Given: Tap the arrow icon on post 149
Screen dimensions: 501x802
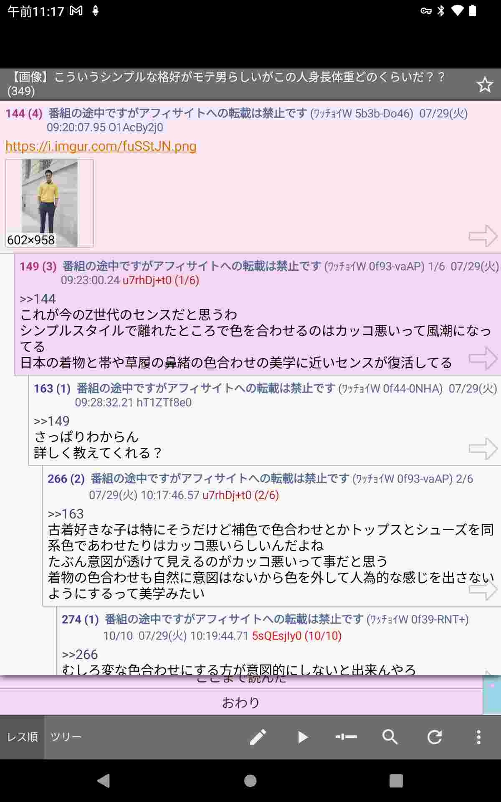Looking at the screenshot, I should [483, 358].
